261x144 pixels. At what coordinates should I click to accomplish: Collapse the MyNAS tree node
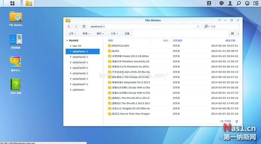[67, 40]
